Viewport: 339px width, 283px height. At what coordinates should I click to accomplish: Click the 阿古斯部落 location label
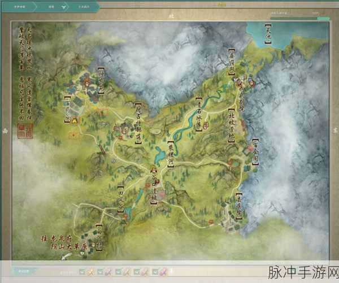[x=138, y=123]
